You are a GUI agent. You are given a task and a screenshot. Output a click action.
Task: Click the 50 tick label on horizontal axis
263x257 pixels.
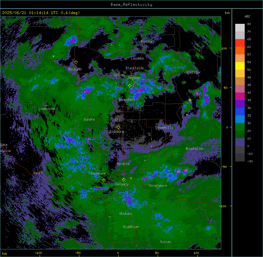(157, 253)
